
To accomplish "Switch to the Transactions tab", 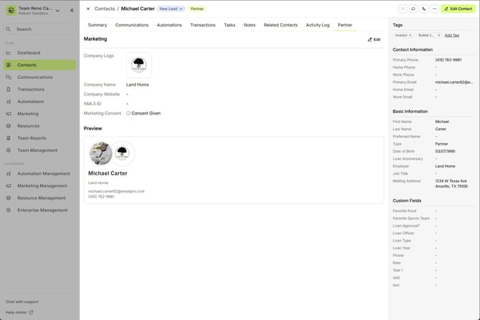I will pos(203,25).
